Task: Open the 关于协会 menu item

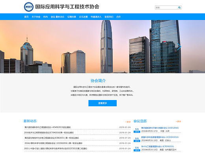Action: [36, 17]
